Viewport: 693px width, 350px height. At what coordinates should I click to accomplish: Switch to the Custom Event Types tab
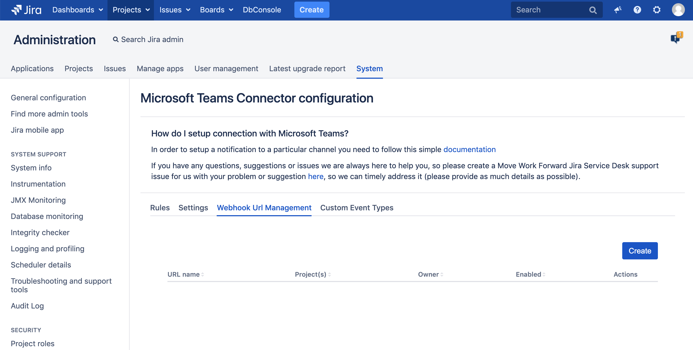click(x=356, y=208)
